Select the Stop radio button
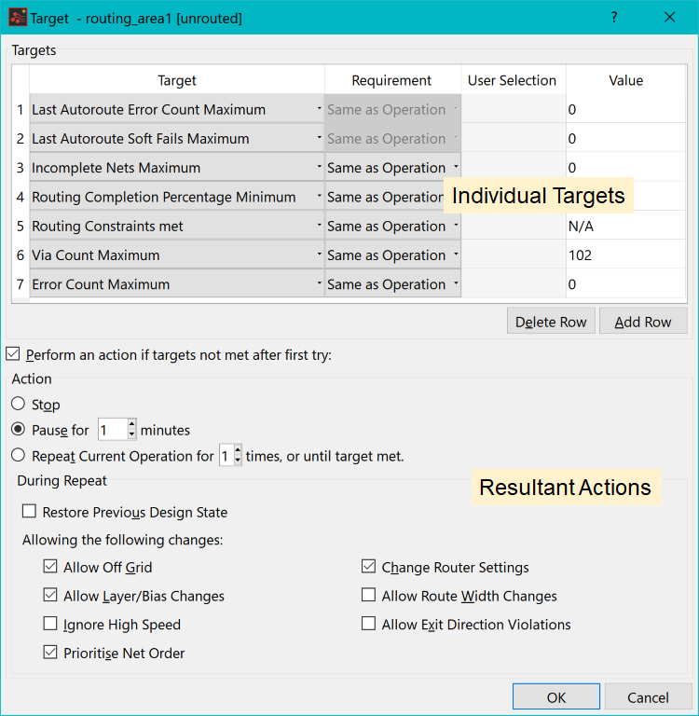The image size is (699, 716). pyautogui.click(x=19, y=404)
